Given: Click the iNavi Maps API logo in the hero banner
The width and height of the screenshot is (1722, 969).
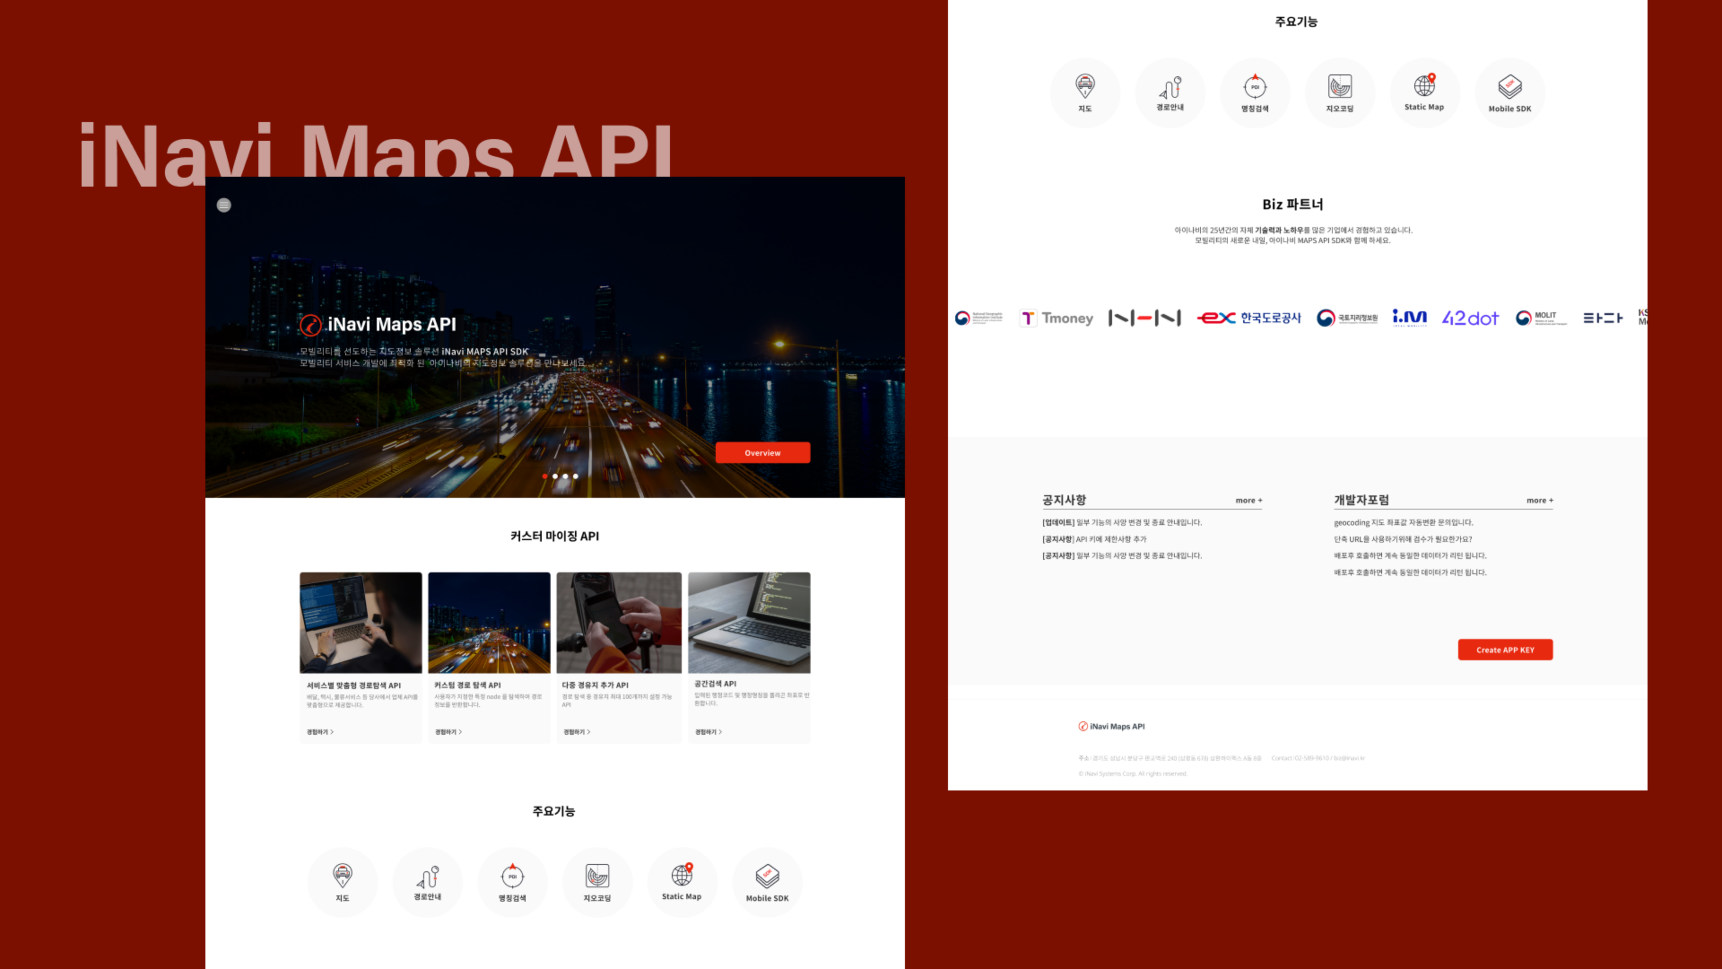Looking at the screenshot, I should pos(378,324).
